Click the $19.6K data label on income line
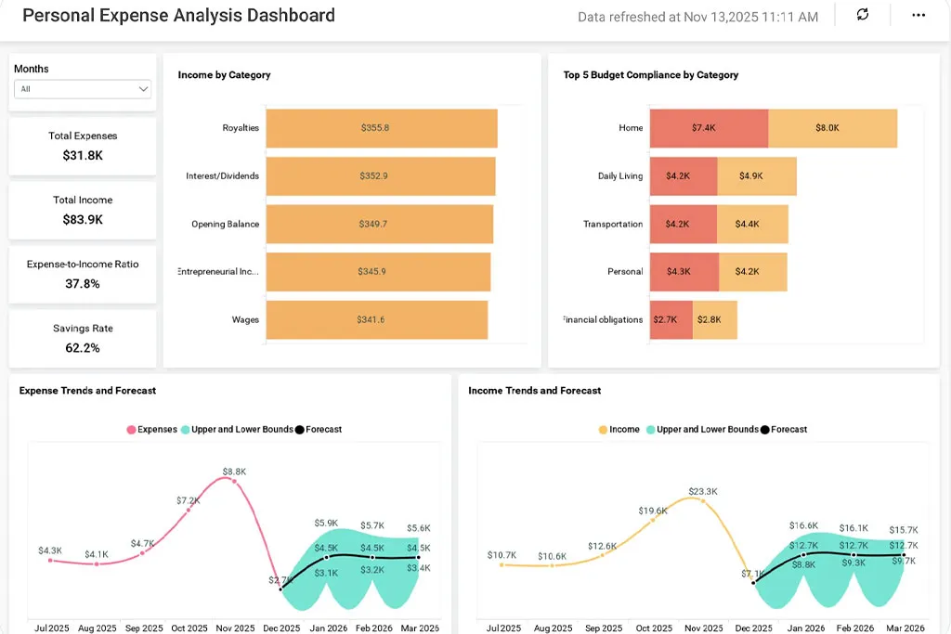Viewport: 951px width, 634px height. [653, 511]
